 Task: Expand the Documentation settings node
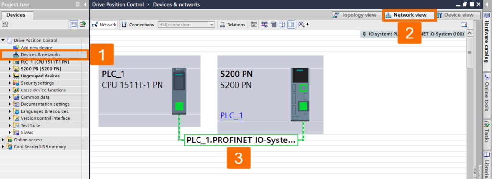coord(10,104)
